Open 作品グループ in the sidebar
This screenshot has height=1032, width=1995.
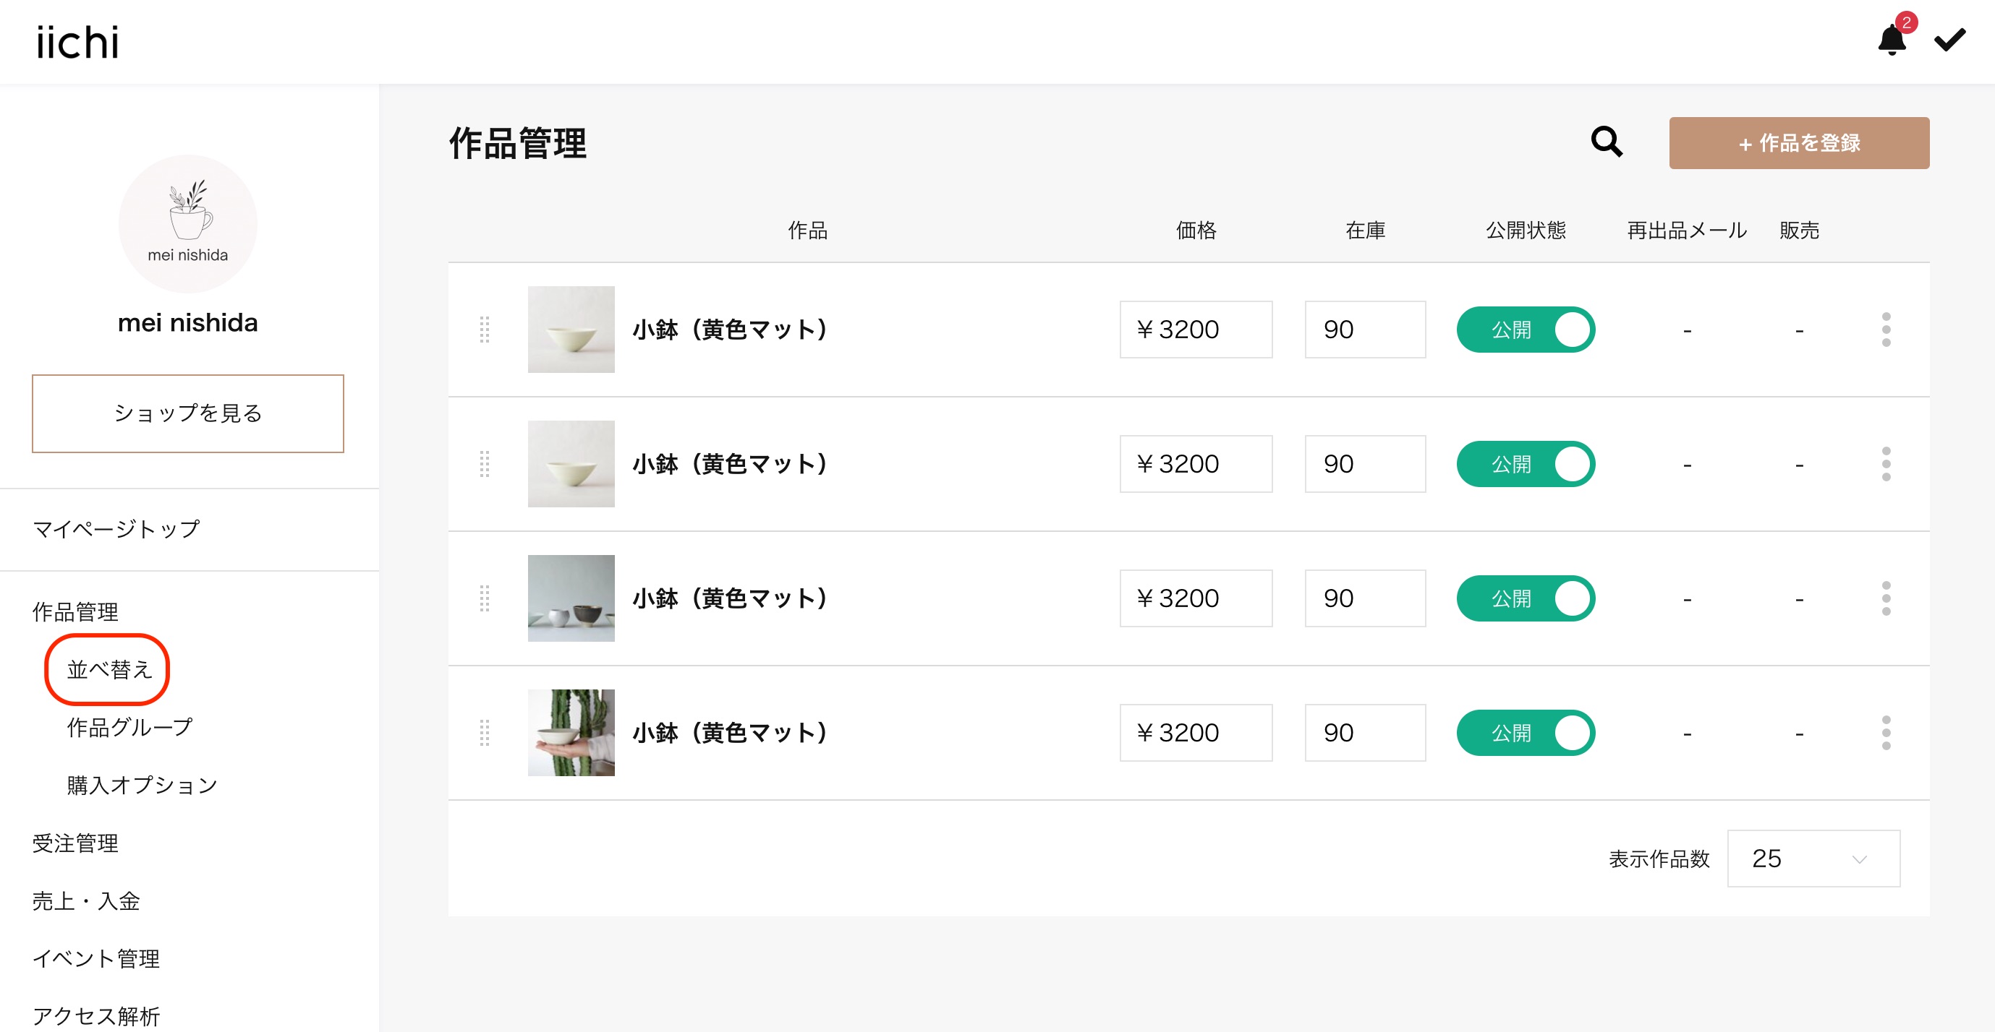click(x=129, y=727)
